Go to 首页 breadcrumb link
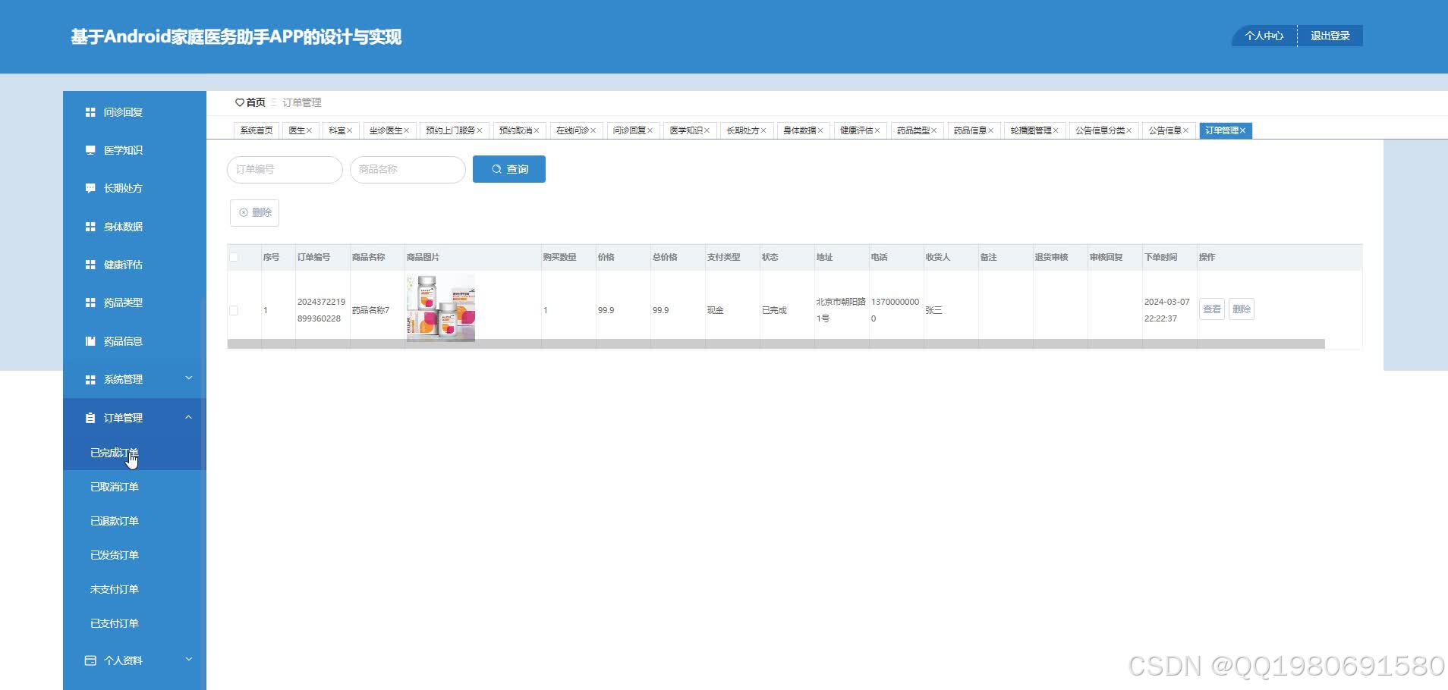The width and height of the screenshot is (1448, 690). (256, 102)
